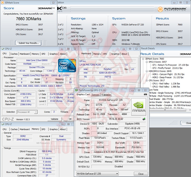
Task: Click the app icon in the lower CPU-Z title bar
Action: point(2,124)
